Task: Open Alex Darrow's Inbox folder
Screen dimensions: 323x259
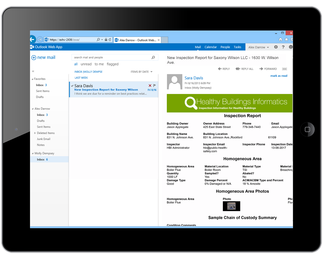Action: [42, 115]
